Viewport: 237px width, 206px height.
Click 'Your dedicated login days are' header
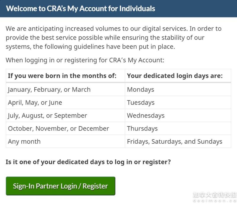(178, 76)
